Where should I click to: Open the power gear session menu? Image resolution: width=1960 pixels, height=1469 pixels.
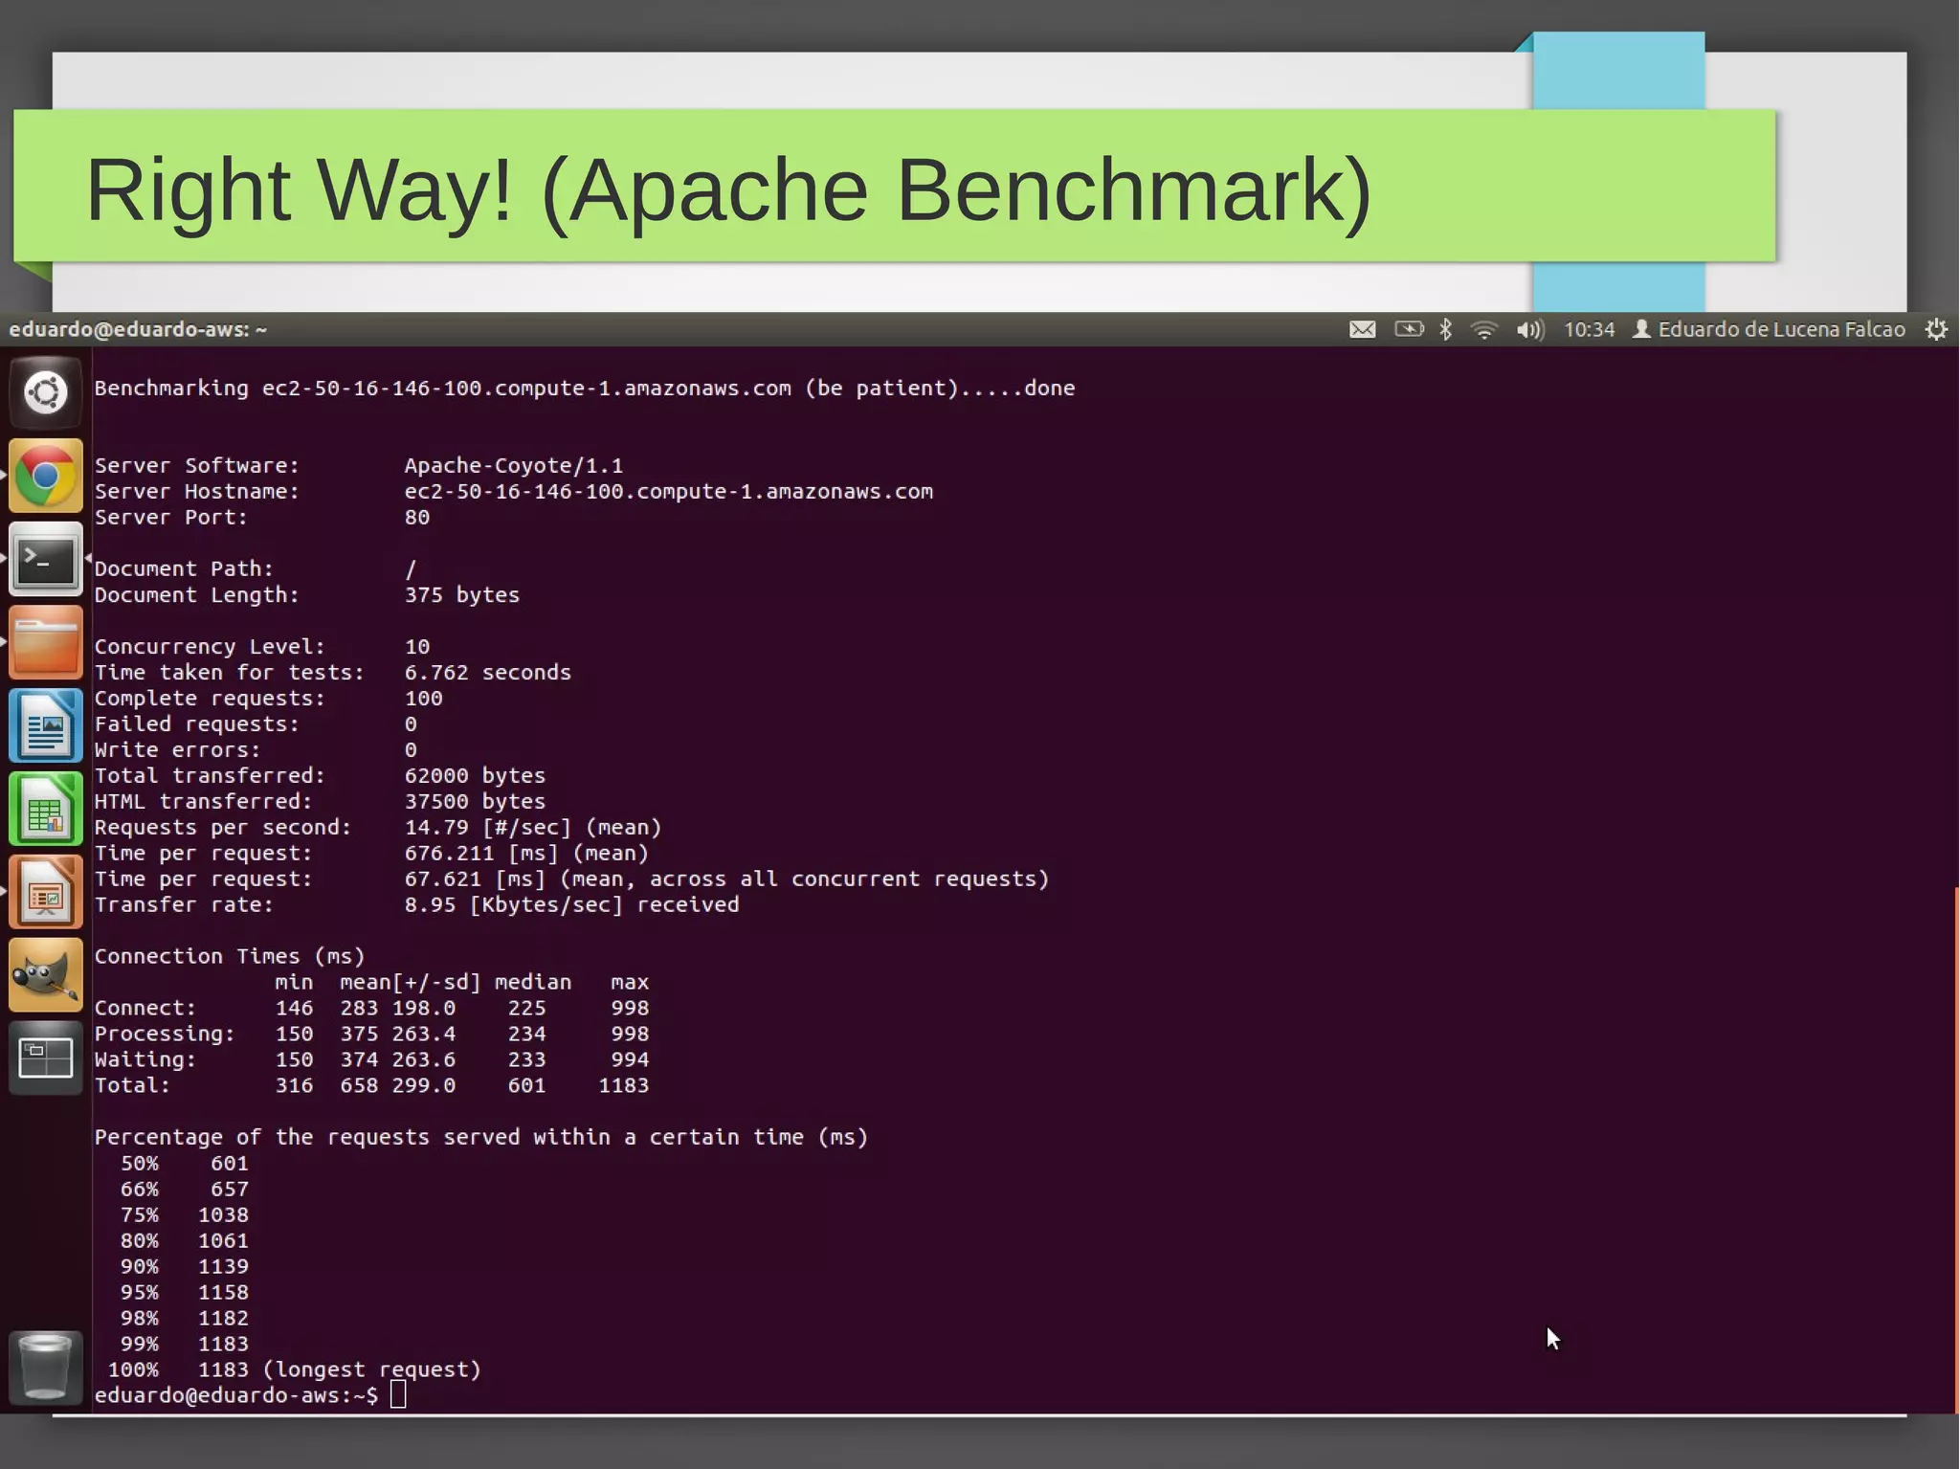[1936, 330]
